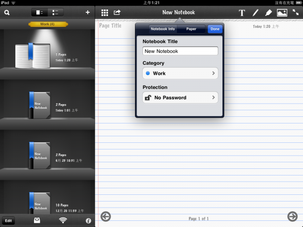
Task: Tap the WiFi signal in status bar
Action: [x=13, y=3]
